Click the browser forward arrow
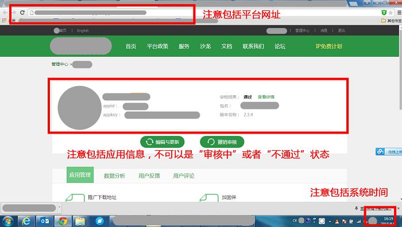The height and width of the screenshot is (227, 402). coord(14,13)
